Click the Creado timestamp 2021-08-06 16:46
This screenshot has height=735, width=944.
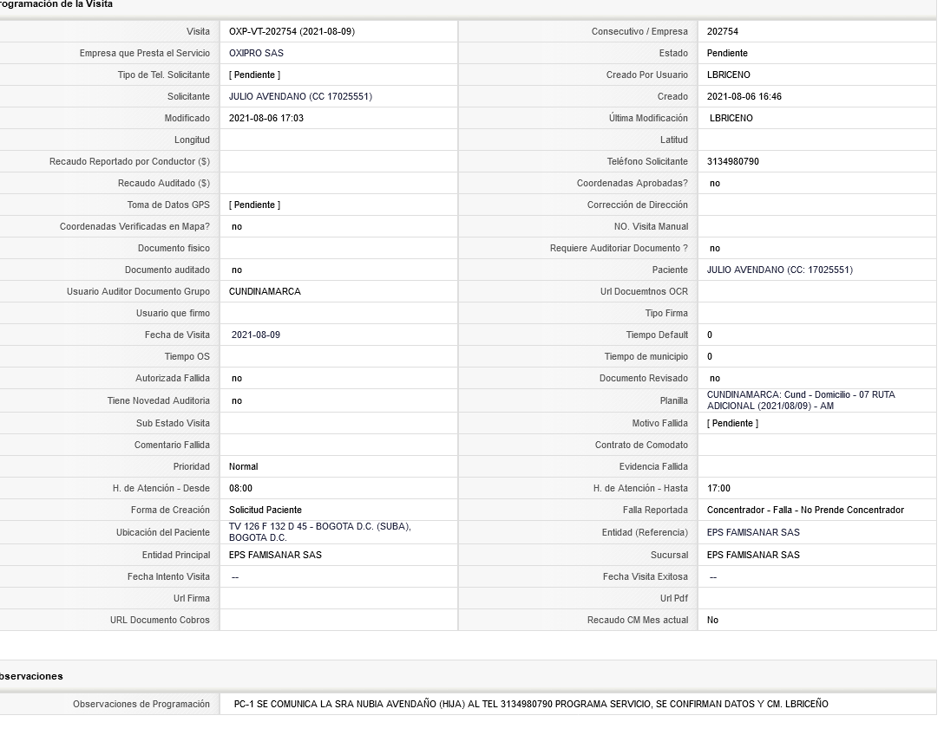coord(744,96)
